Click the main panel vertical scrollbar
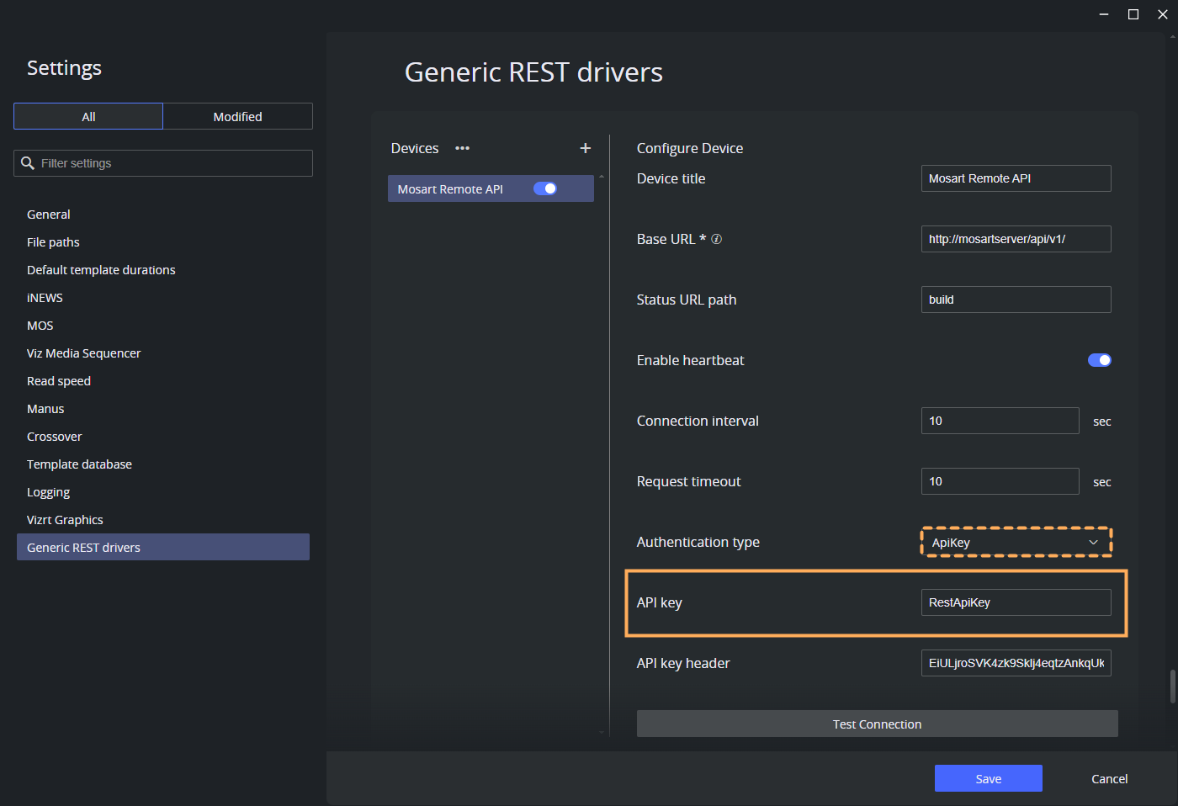The width and height of the screenshot is (1178, 806). (x=1173, y=687)
